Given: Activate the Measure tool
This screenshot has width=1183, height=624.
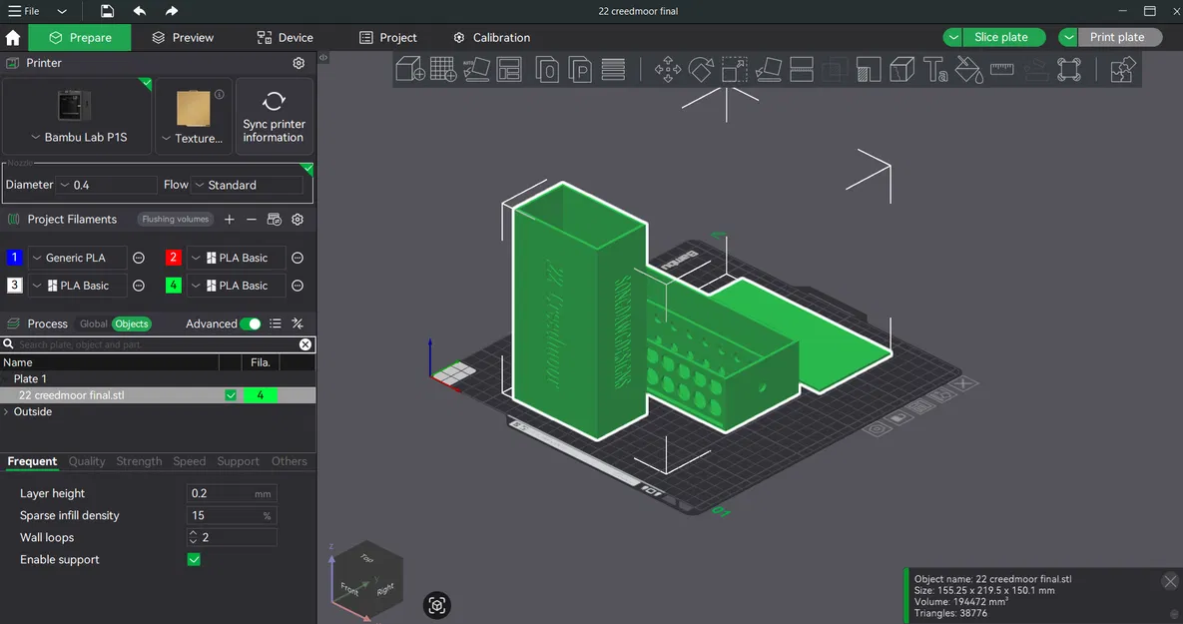Looking at the screenshot, I should [x=1002, y=69].
